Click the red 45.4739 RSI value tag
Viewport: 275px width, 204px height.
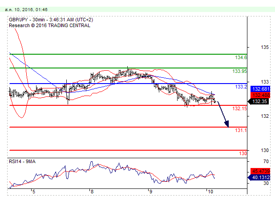pyautogui.click(x=260, y=171)
